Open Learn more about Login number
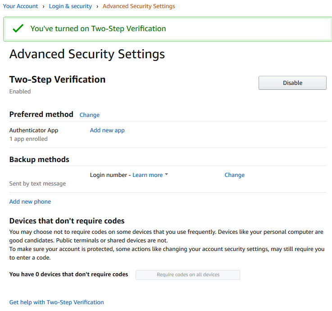The image size is (332, 311). [x=148, y=175]
